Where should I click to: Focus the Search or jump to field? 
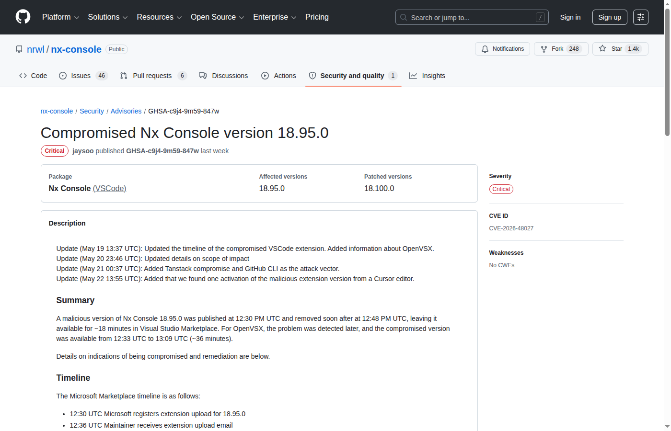(x=472, y=17)
